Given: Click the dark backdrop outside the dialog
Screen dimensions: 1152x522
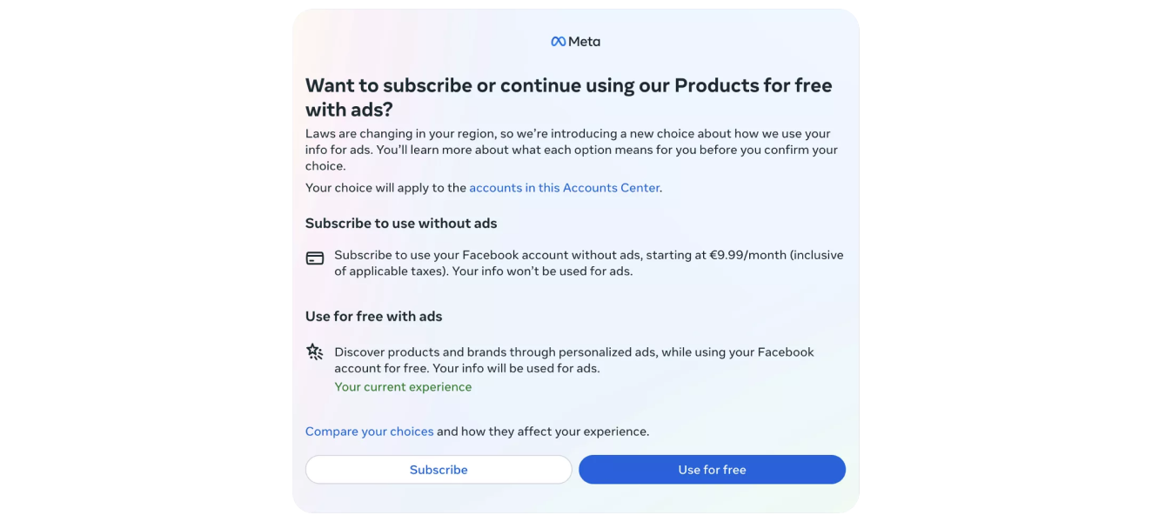Looking at the screenshot, I should tap(139, 261).
